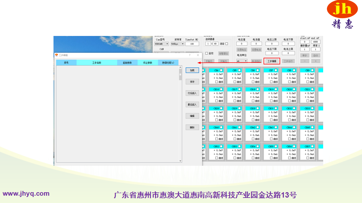Screen dimensions: 362x203
Task: Click the 工步编辑 dialog title icon
Action: (56, 55)
